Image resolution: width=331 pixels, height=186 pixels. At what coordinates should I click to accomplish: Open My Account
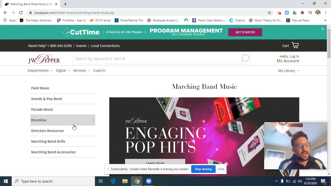288,61
